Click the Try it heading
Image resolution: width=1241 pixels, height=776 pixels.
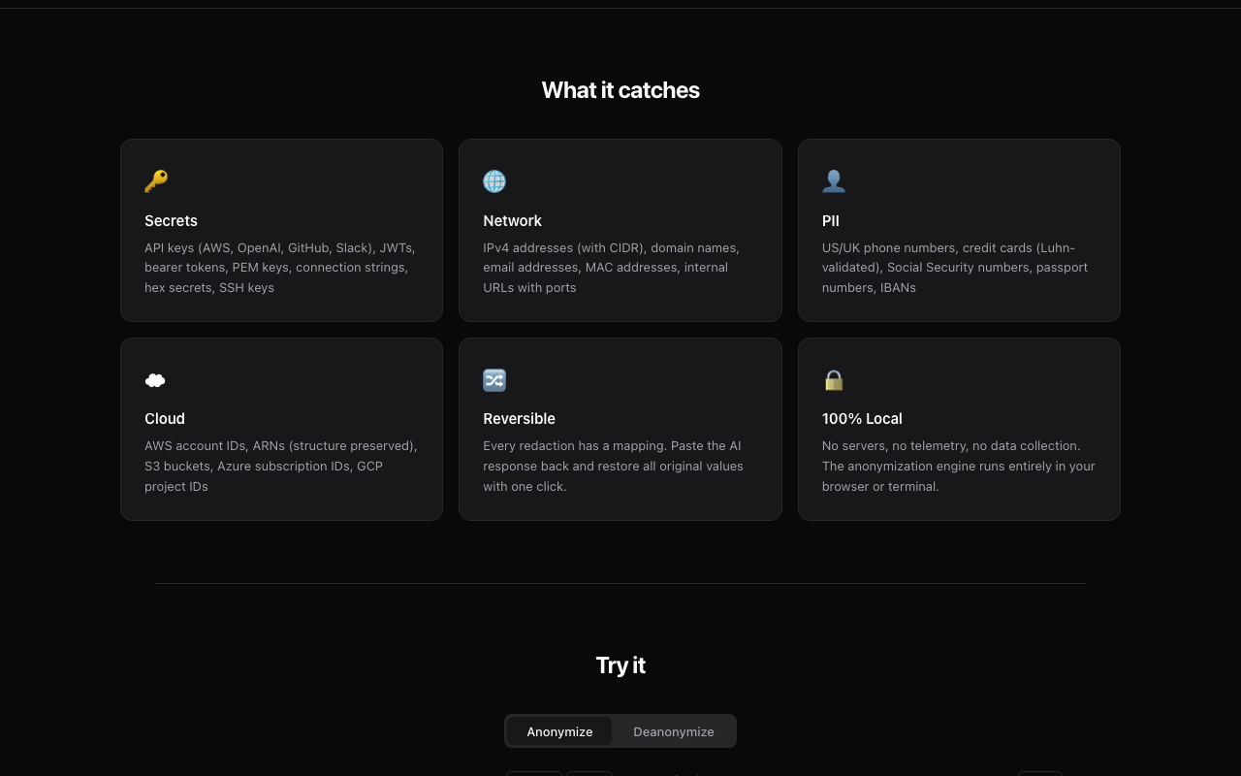click(x=620, y=665)
